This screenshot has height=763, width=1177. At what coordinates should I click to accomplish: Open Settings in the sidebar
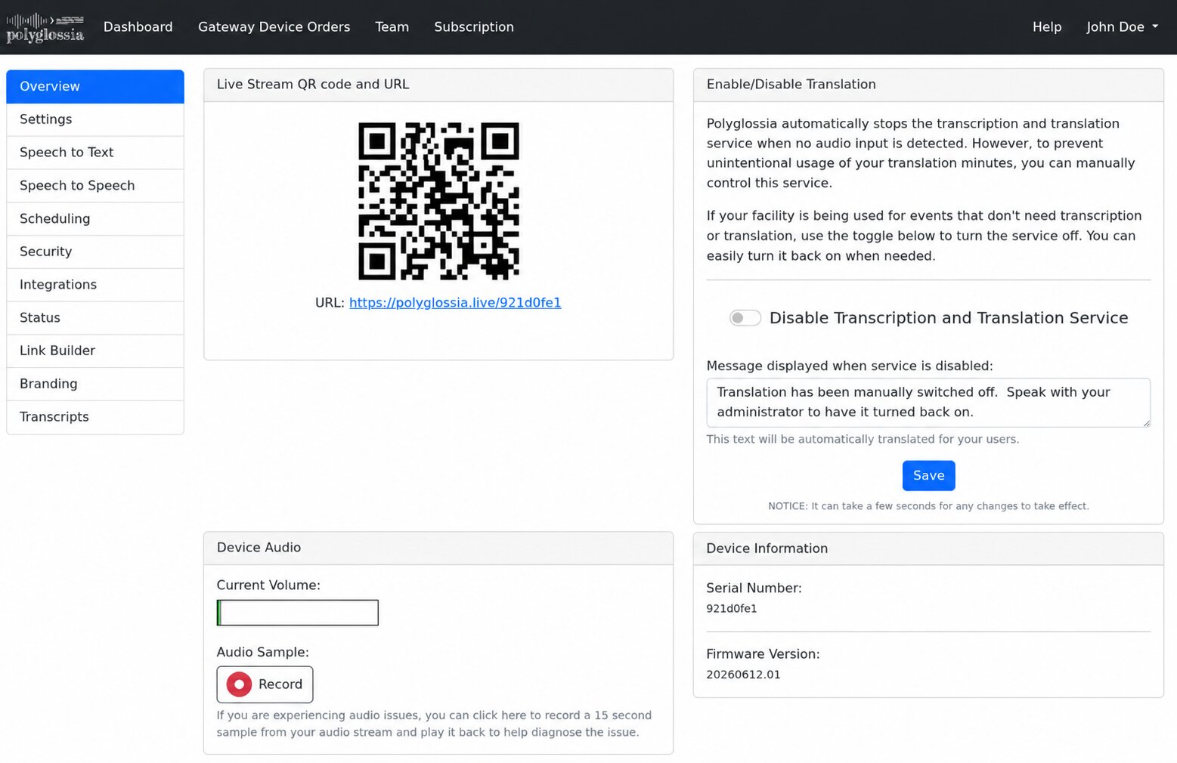95,119
